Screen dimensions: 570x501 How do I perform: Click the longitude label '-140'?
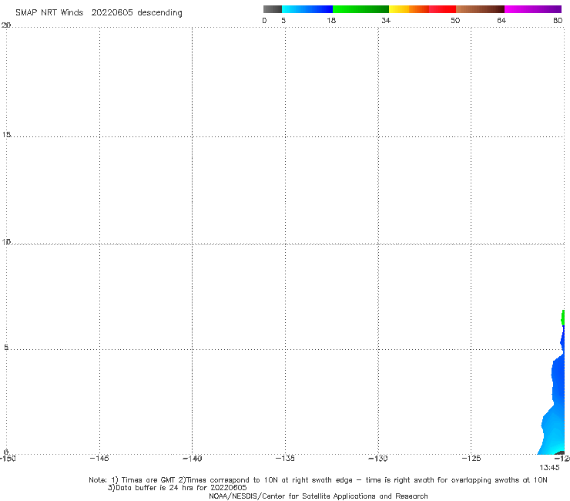(x=192, y=459)
